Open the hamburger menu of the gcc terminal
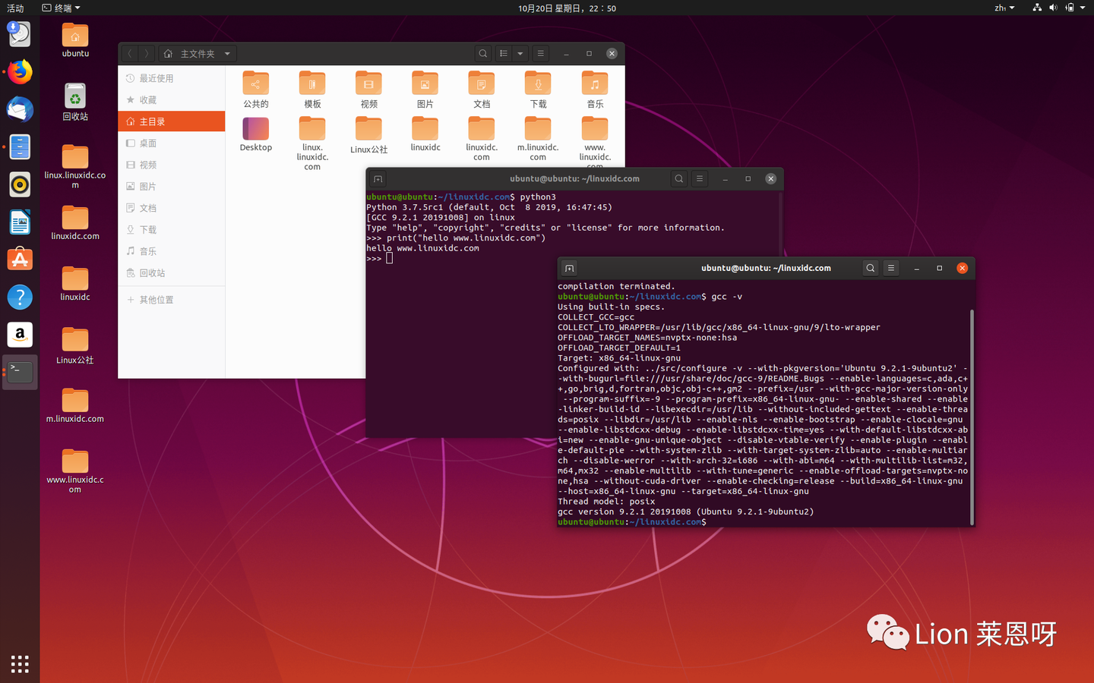Screen dimensions: 1094x683 click(890, 267)
